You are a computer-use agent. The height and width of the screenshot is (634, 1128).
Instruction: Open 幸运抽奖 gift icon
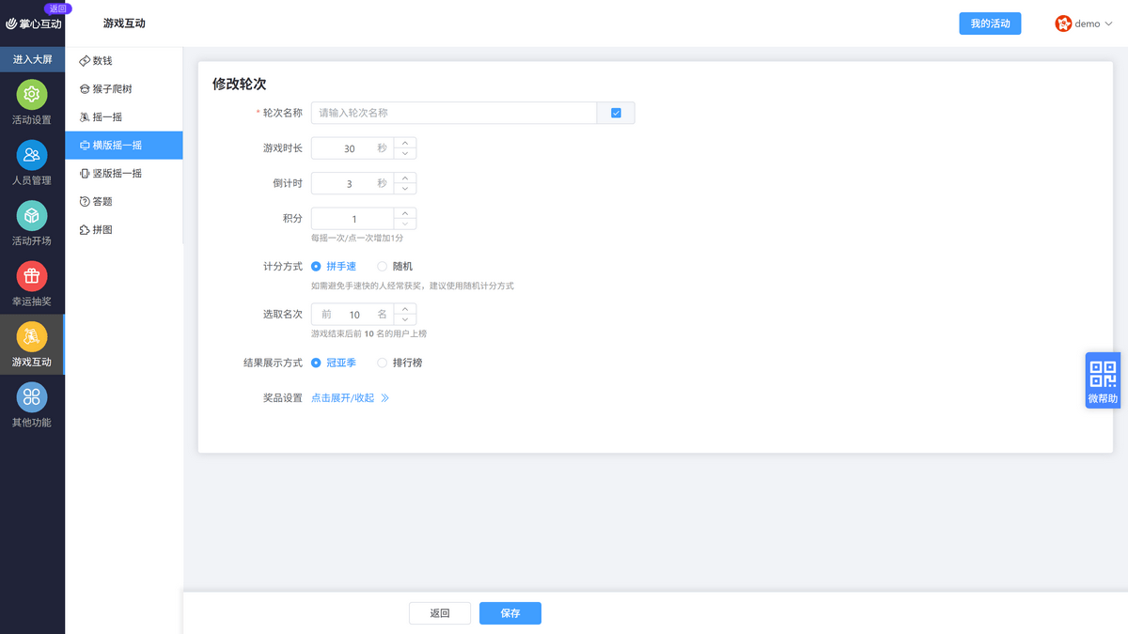(x=32, y=276)
